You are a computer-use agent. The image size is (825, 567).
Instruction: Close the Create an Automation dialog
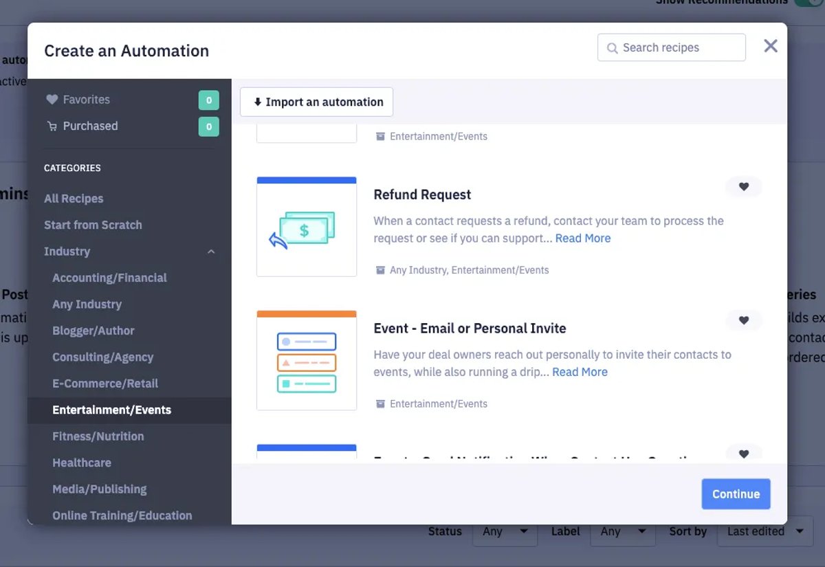[x=771, y=46]
